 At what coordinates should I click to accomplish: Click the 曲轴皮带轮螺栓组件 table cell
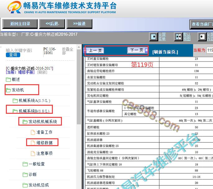point(122,71)
